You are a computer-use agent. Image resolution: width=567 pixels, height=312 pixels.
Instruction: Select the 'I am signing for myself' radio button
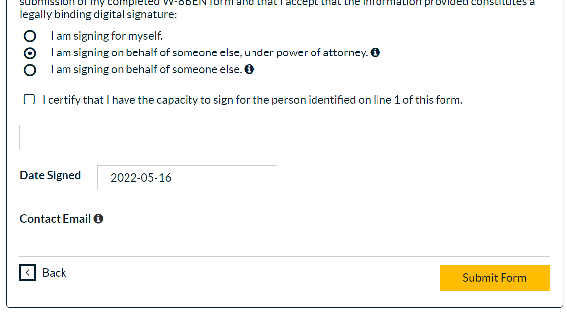point(30,36)
